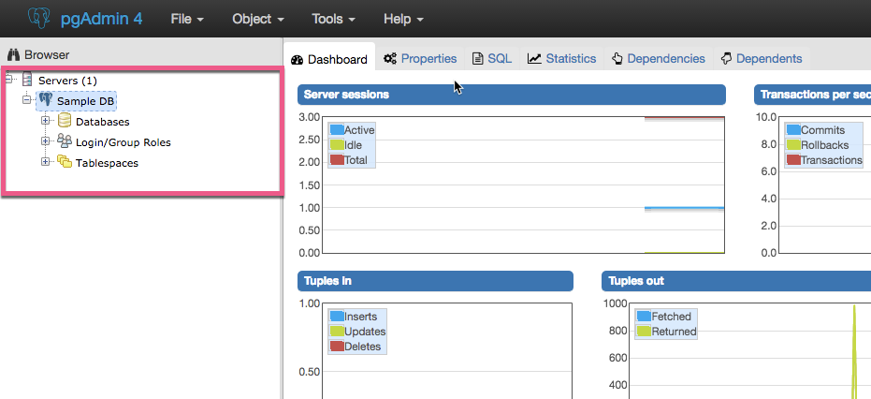Click the Tuples in panel header
This screenshot has height=399, width=871.
pos(435,281)
